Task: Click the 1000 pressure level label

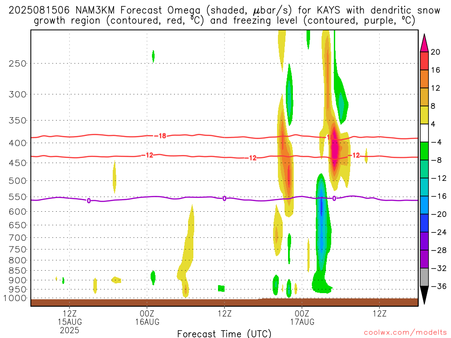Action: pyautogui.click(x=15, y=298)
